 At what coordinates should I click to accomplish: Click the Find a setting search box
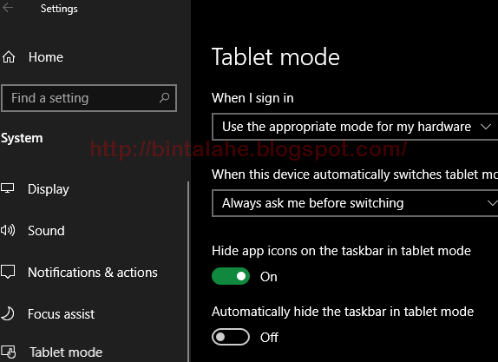(x=88, y=98)
